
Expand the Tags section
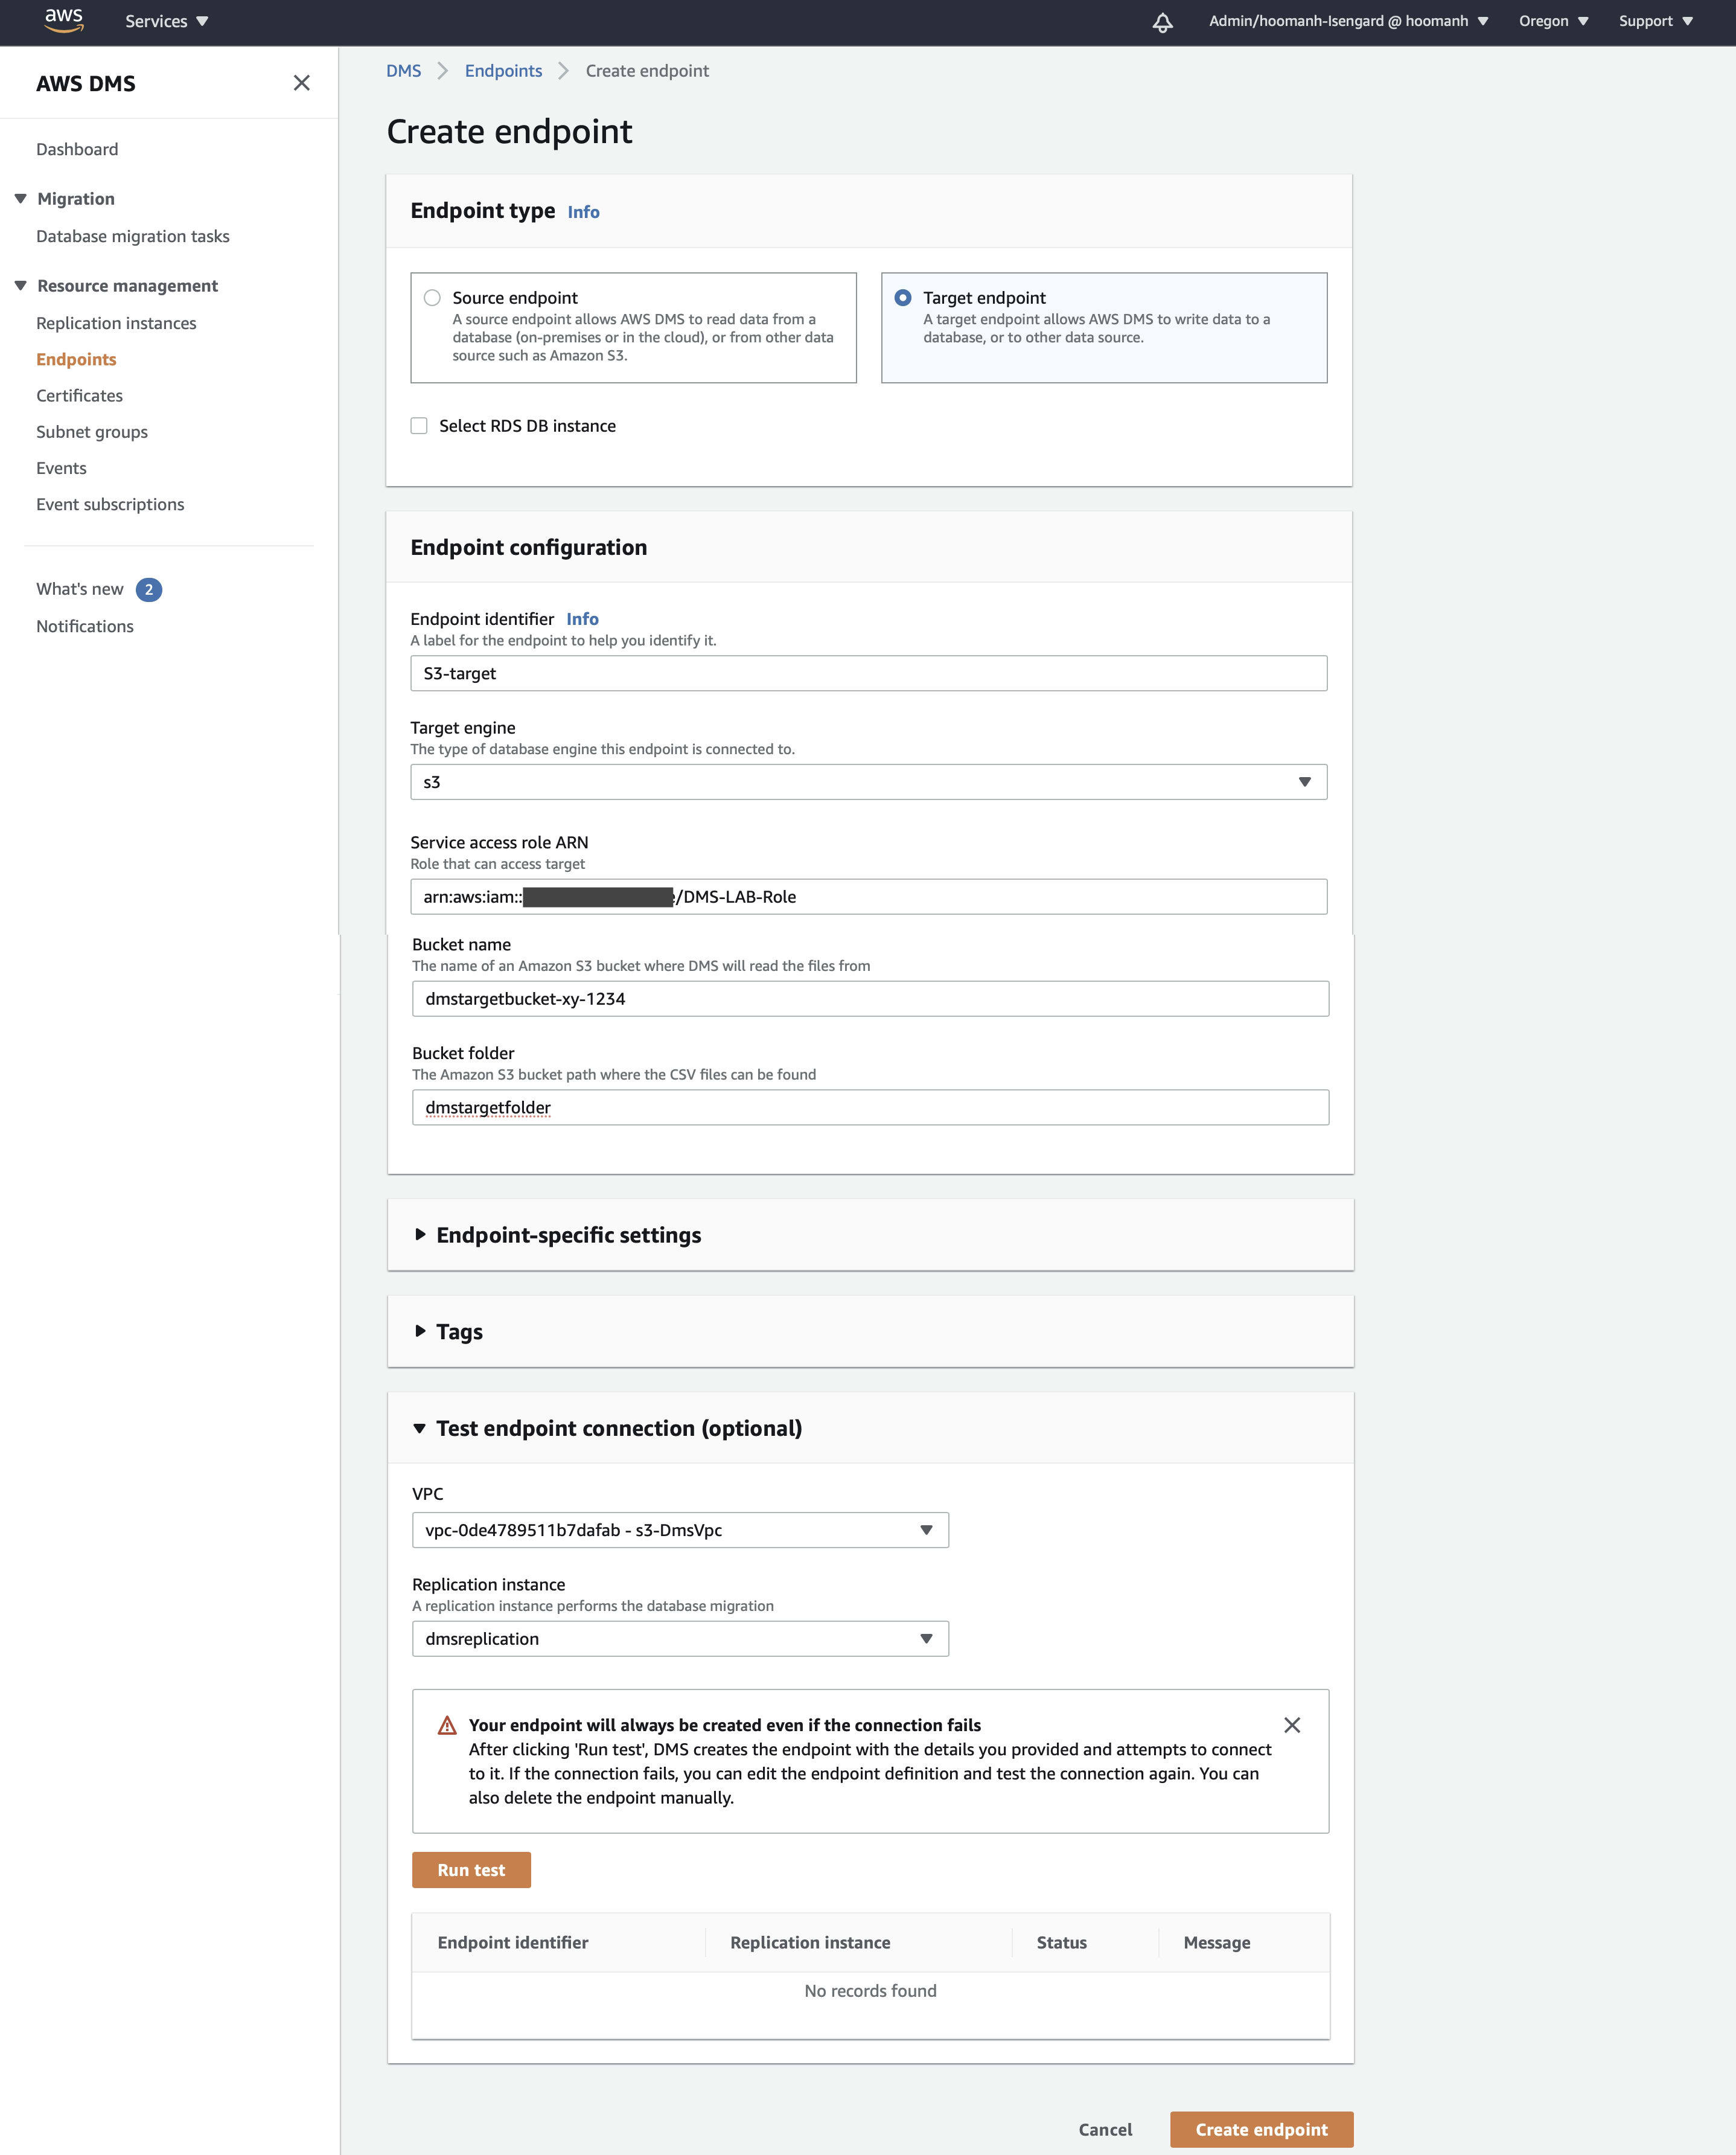click(448, 1331)
